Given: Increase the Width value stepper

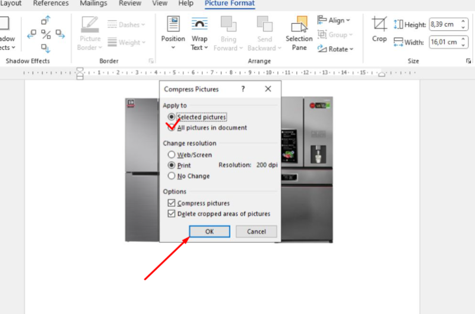Looking at the screenshot, I should (463, 39).
